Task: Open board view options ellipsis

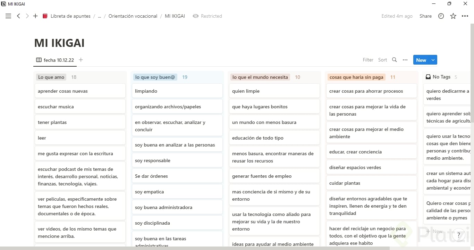Action: [405, 60]
